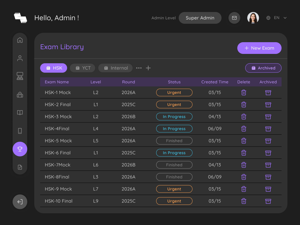Click the In Progress status of HSK-3 Mock

pyautogui.click(x=174, y=117)
